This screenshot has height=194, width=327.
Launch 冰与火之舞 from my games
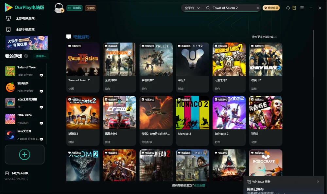pyautogui.click(x=25, y=135)
